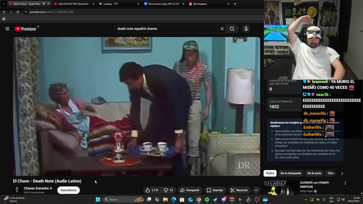Open the Chaves Estranho channel name link

click(x=36, y=188)
